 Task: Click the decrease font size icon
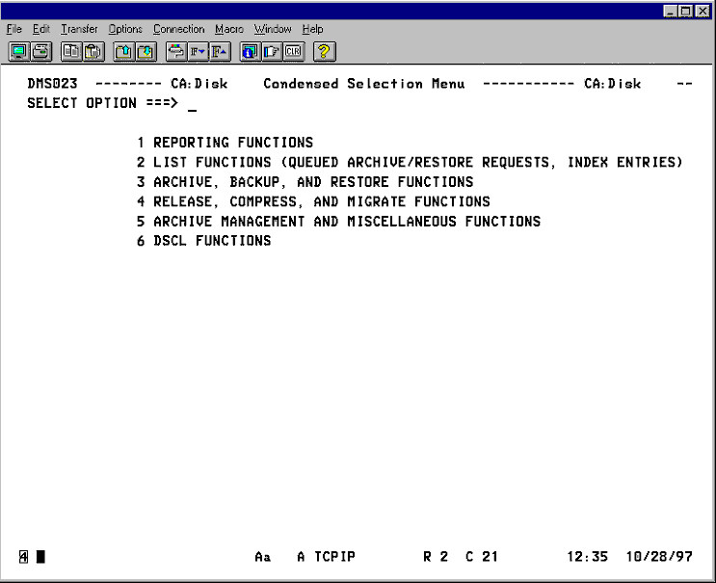[x=199, y=52]
